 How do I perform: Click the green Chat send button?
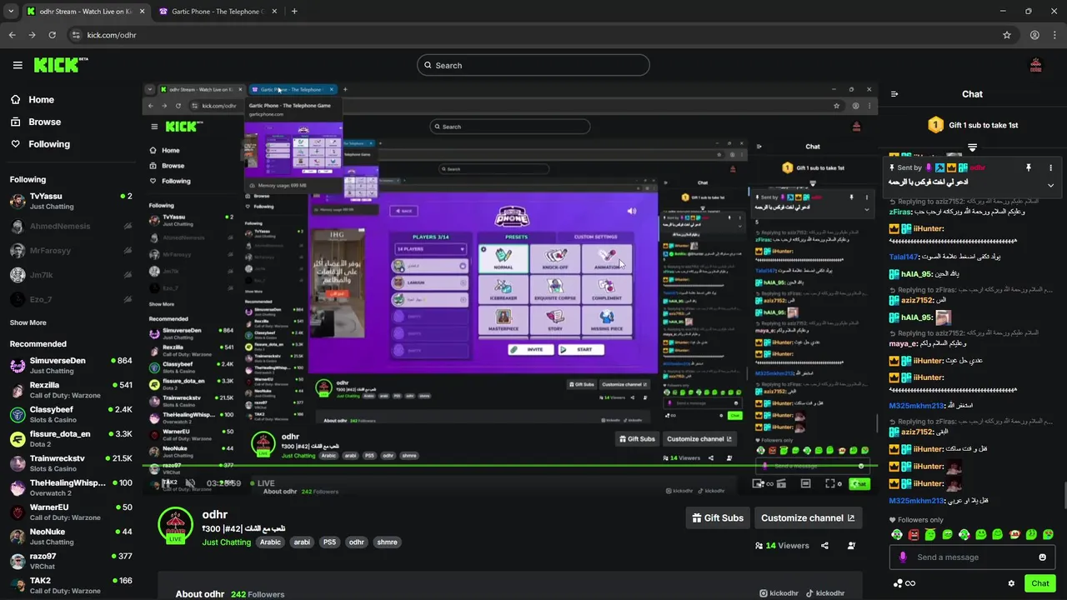coord(1039,583)
